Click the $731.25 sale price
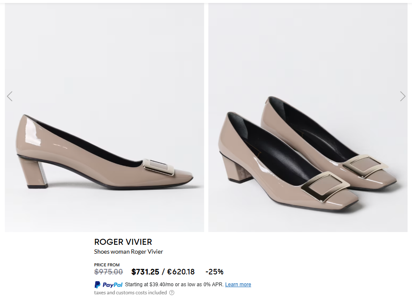The width and height of the screenshot is (412, 307). tap(145, 272)
